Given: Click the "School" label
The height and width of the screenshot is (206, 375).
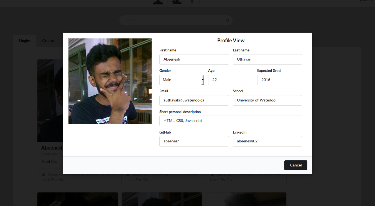Looking at the screenshot, I should [238, 91].
